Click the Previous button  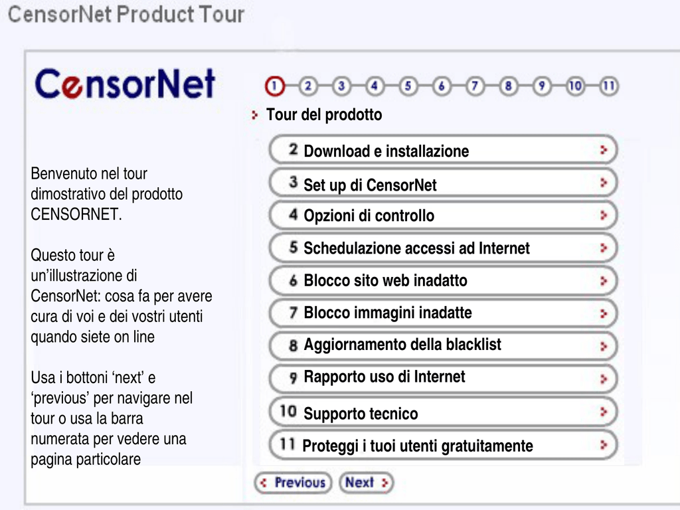click(293, 483)
